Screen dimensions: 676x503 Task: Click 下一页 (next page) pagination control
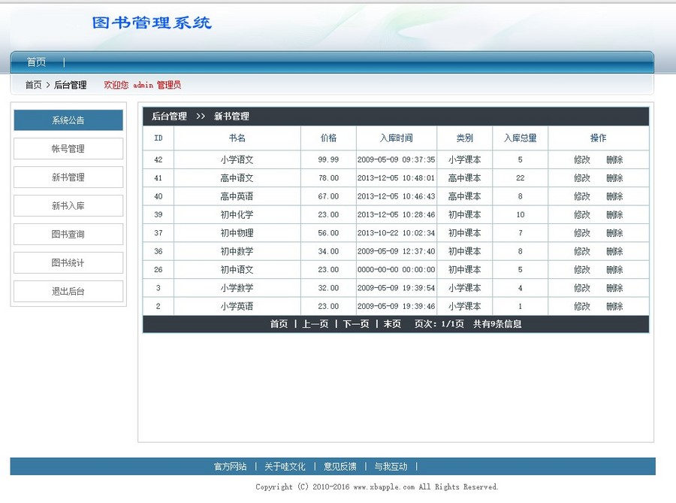click(355, 323)
